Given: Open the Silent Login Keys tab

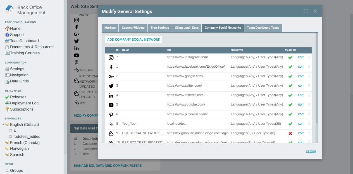Looking at the screenshot, I should [x=187, y=28].
